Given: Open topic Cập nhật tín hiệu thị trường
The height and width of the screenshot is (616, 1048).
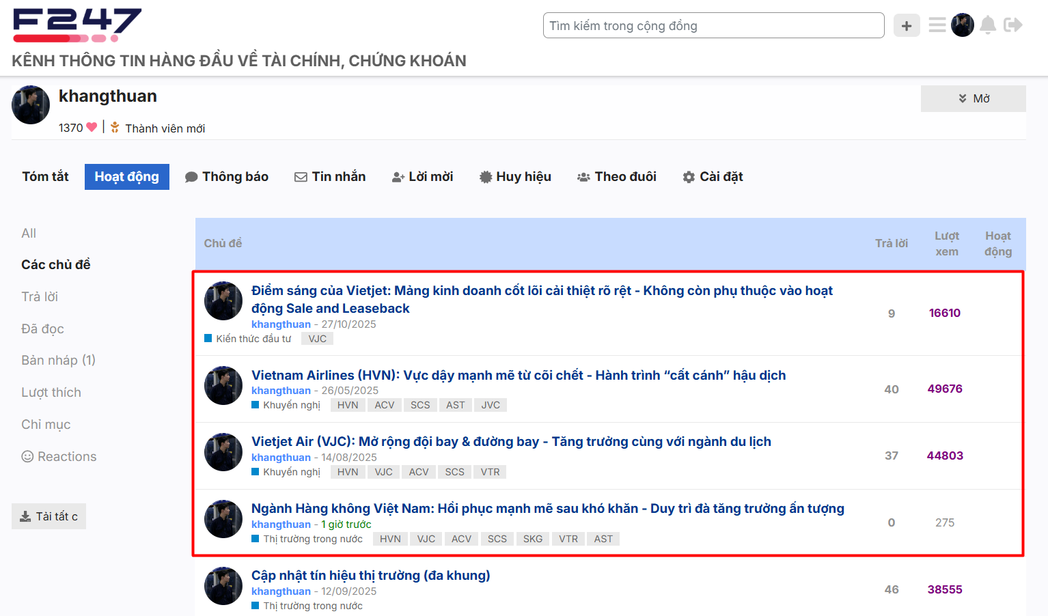Looking at the screenshot, I should [x=371, y=576].
